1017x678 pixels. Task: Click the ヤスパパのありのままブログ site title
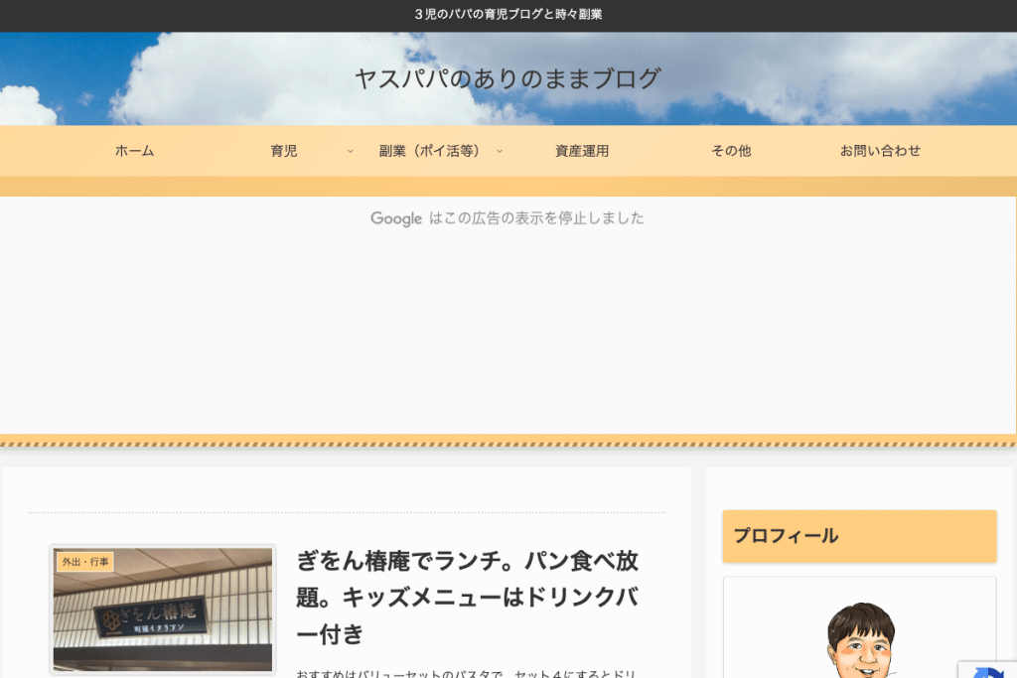click(x=508, y=78)
